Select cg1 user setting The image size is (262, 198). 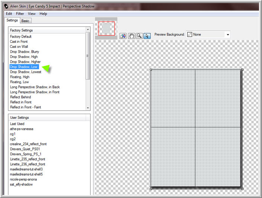tap(13, 134)
